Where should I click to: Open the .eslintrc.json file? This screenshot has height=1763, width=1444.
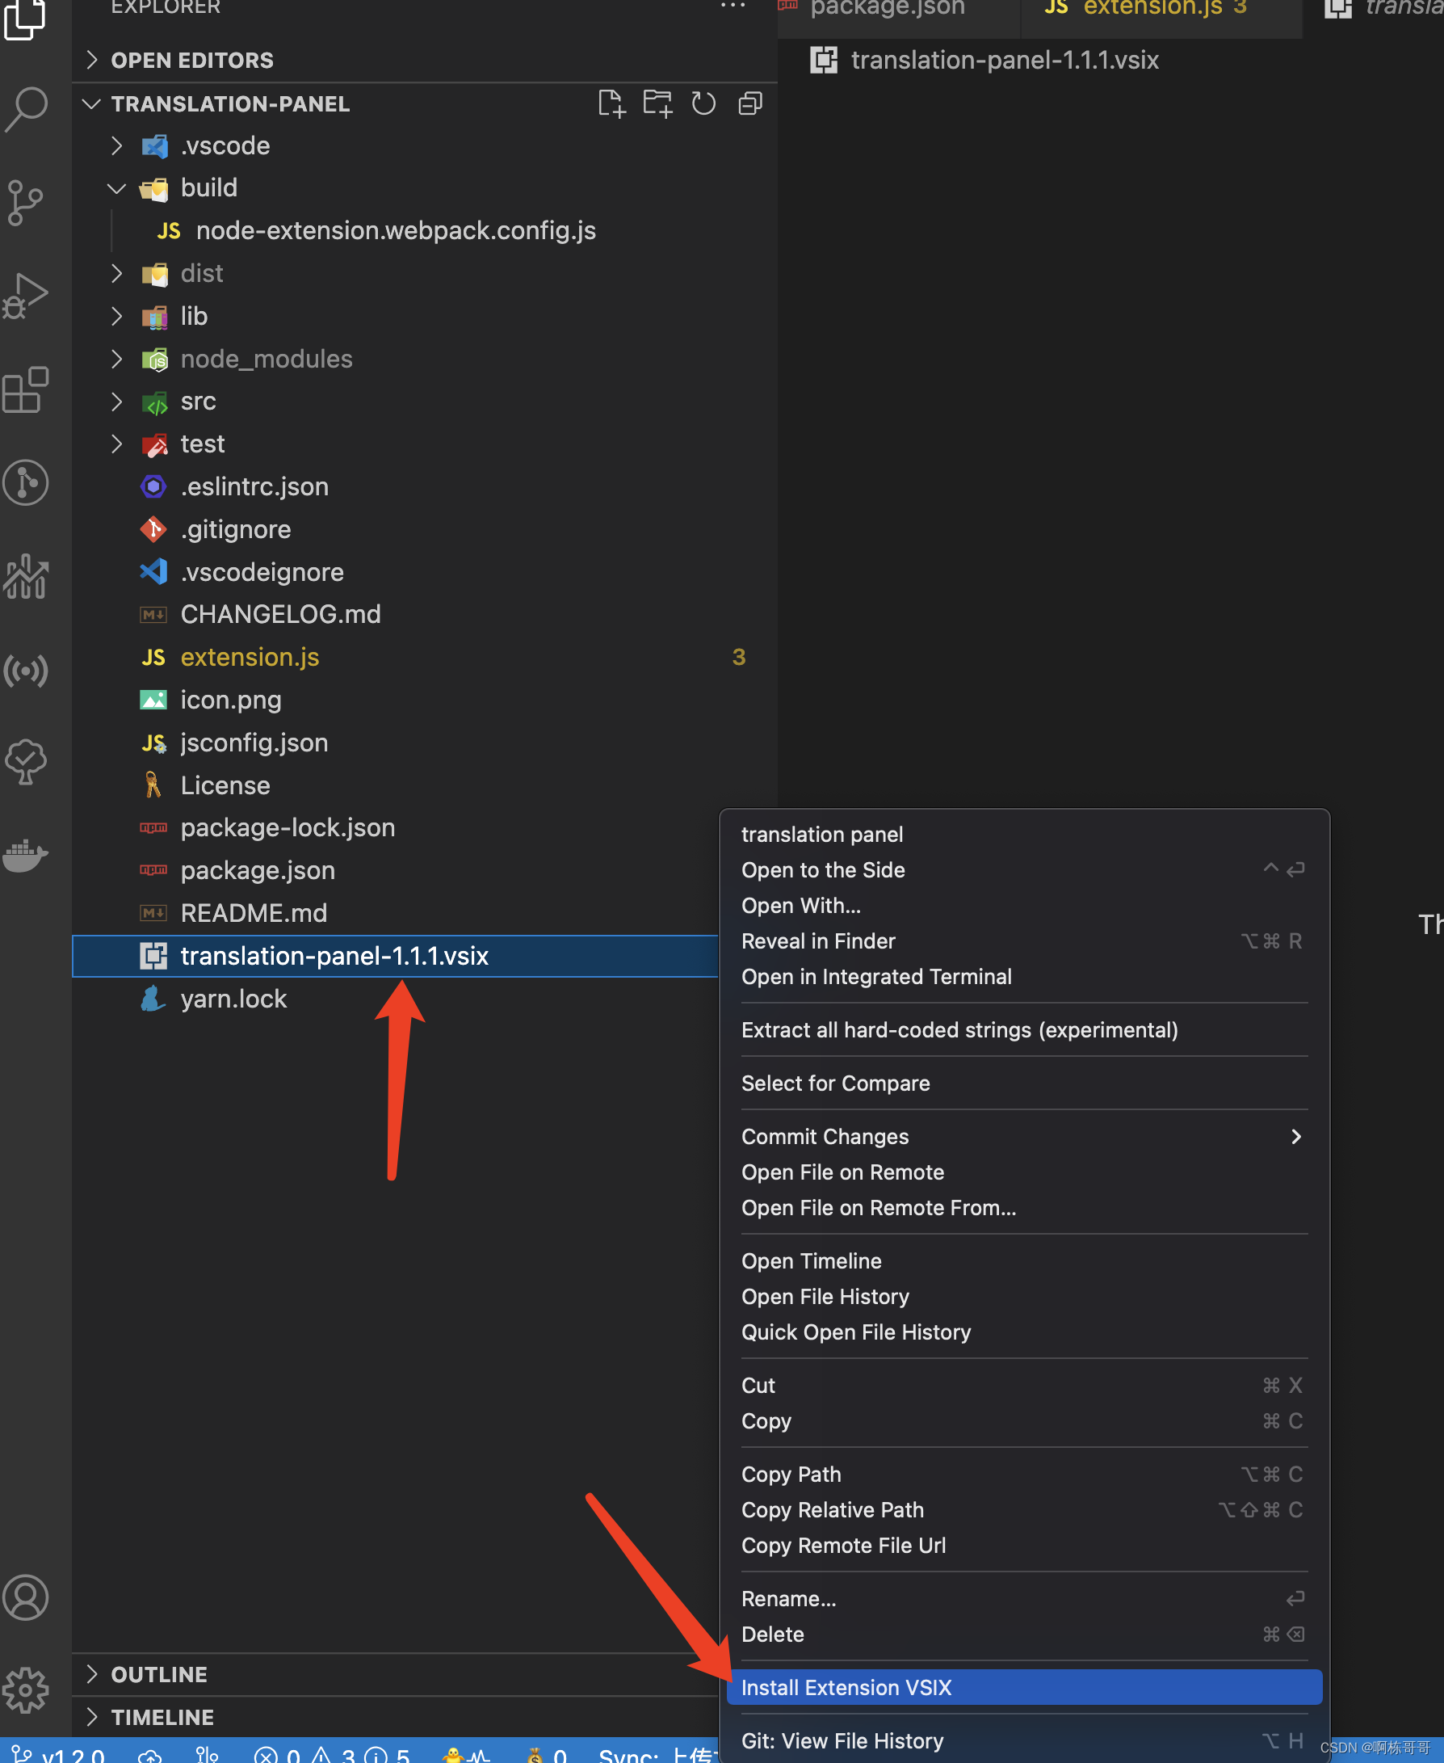pos(424,486)
